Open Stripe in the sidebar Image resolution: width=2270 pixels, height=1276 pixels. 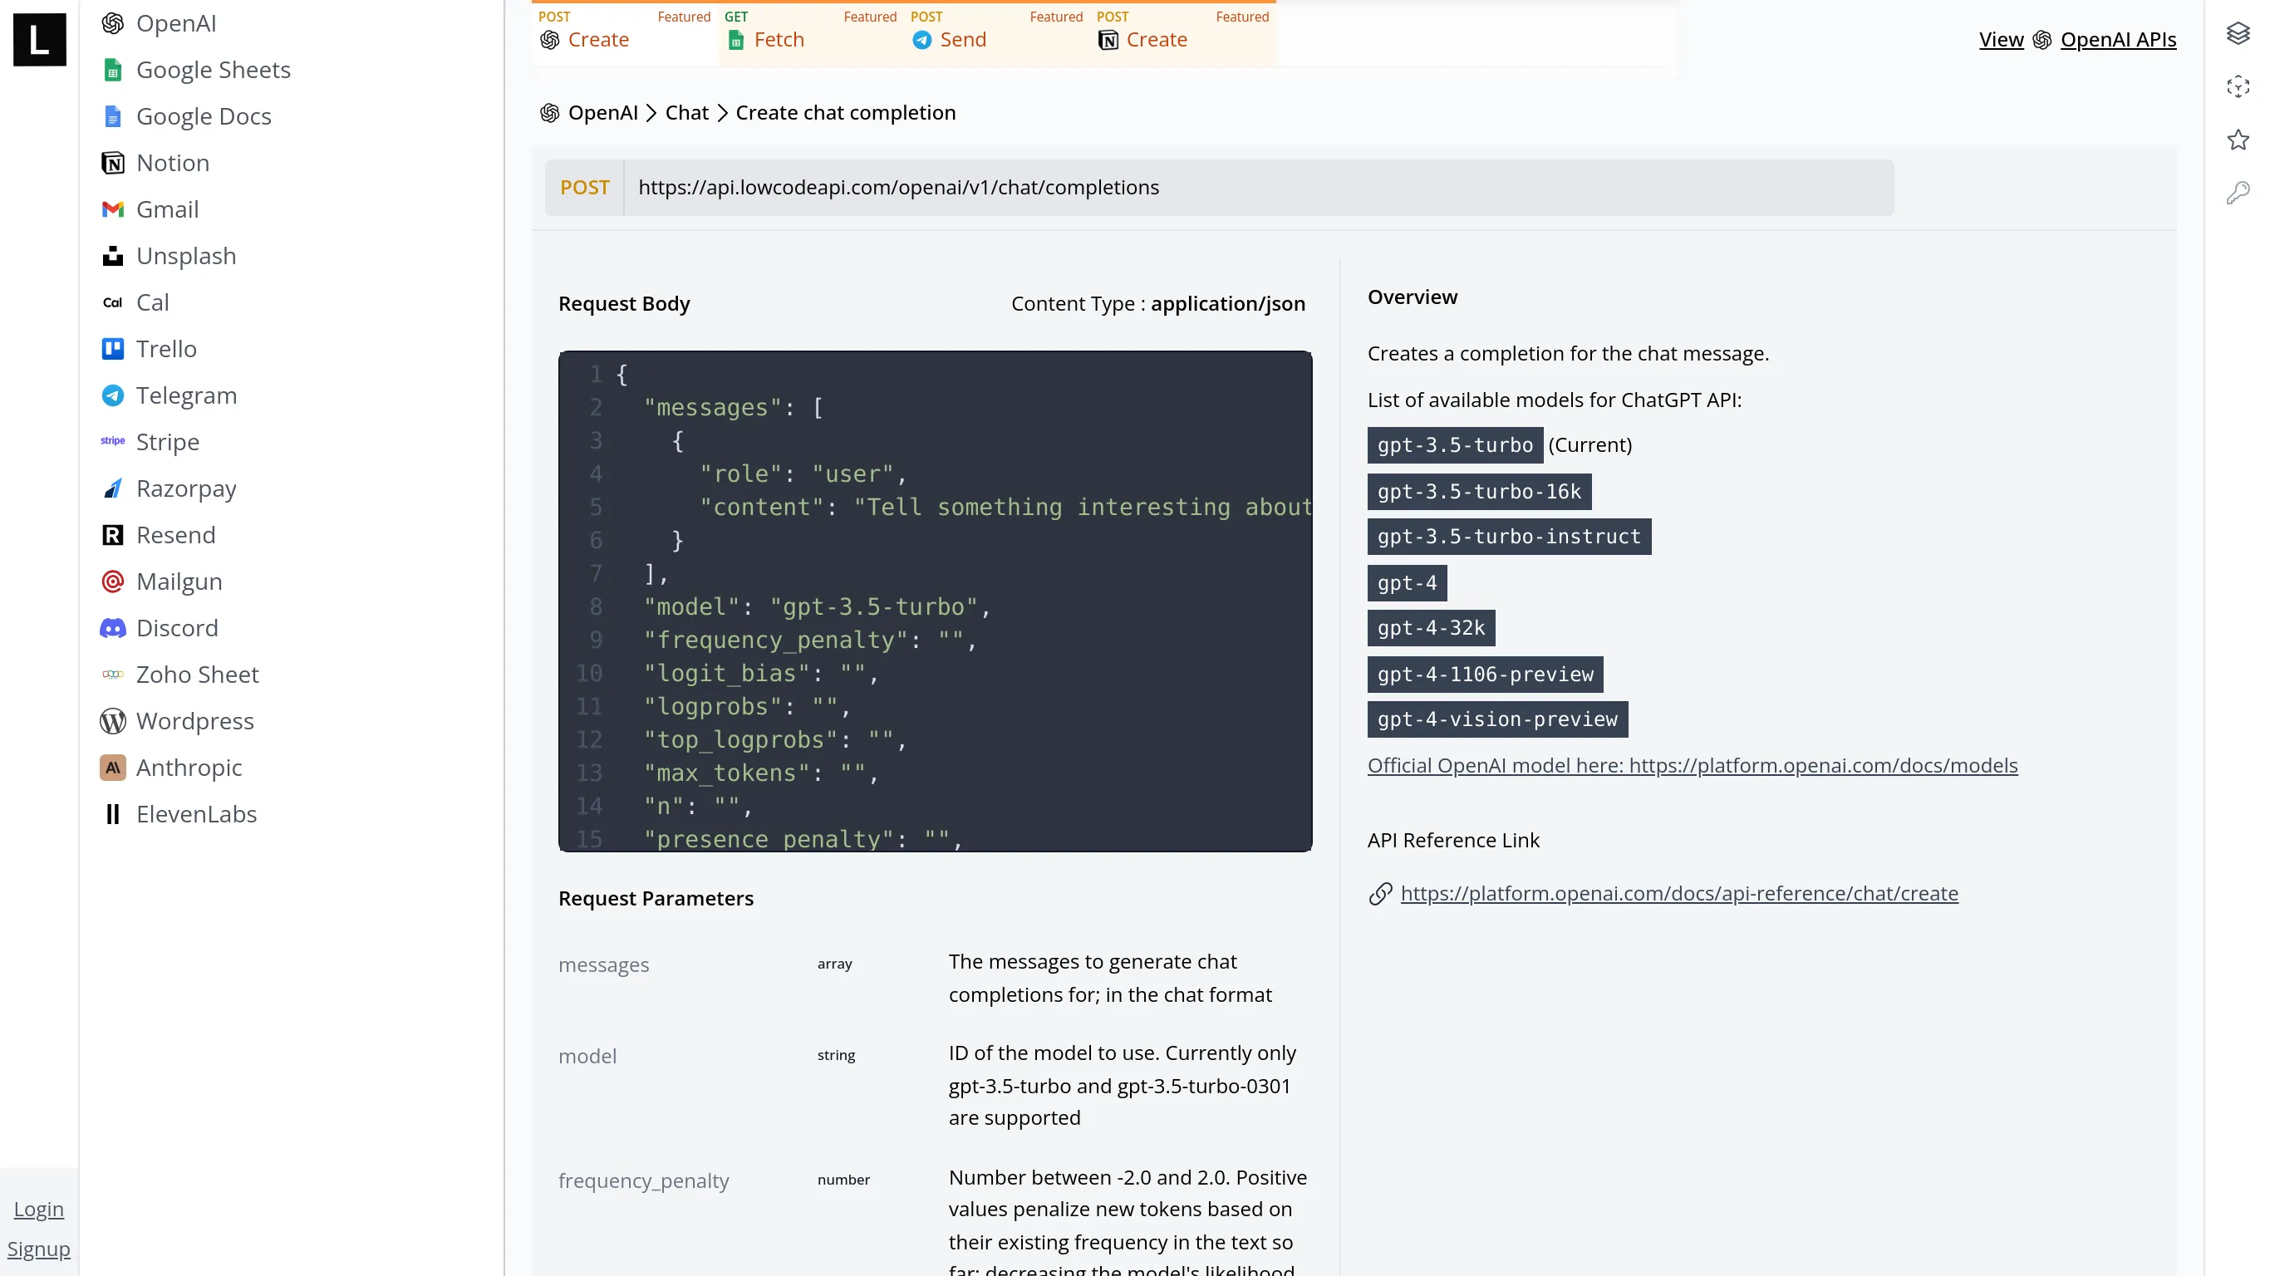click(x=150, y=443)
